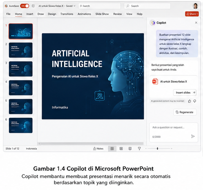Click the icon next to AutoSave toggle

pos(33,6)
